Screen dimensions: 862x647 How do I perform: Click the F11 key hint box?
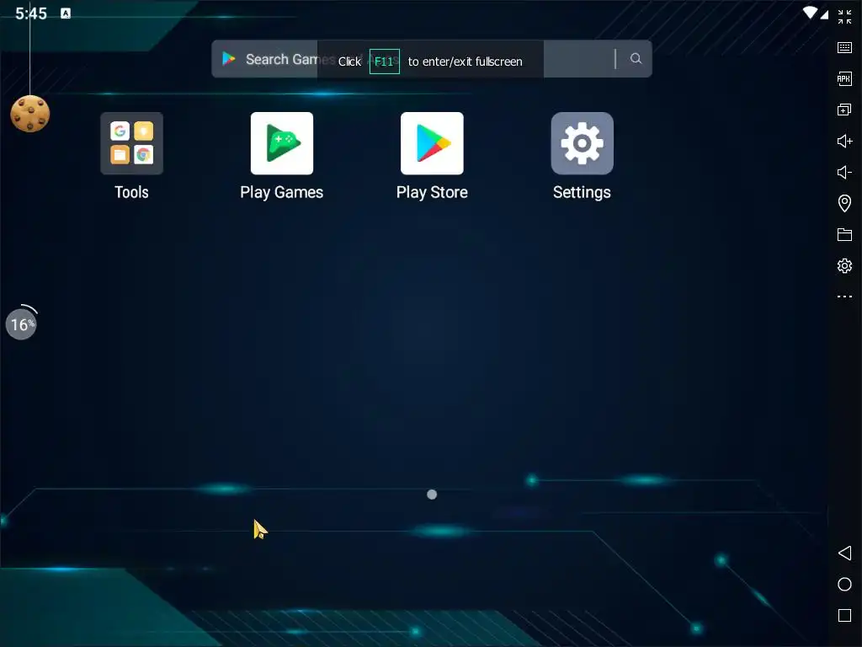384,61
